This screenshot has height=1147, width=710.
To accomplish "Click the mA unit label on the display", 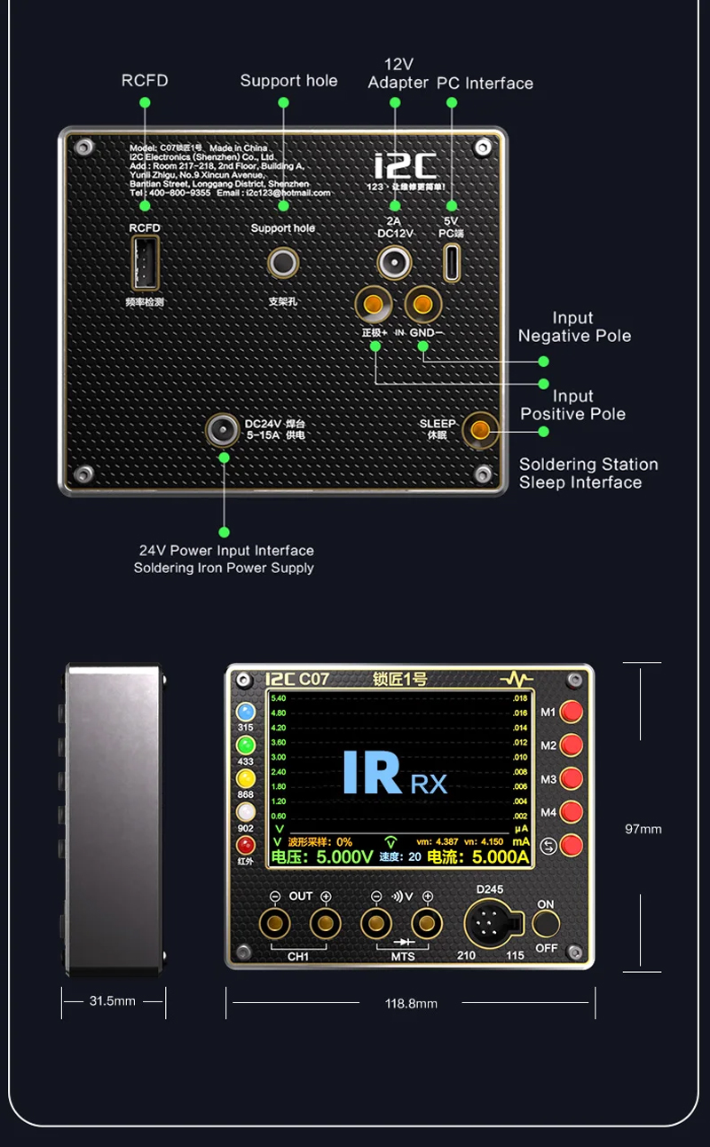I will (x=521, y=841).
